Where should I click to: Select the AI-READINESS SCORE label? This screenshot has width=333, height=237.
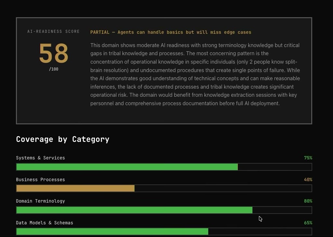[x=54, y=31]
